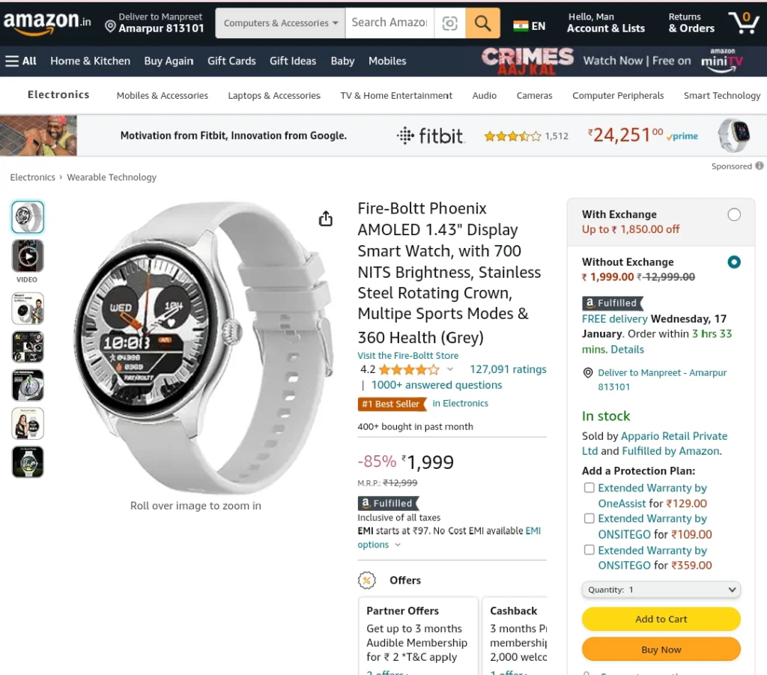The image size is (767, 675).
Task: Expand the star rating chevron
Action: pyautogui.click(x=450, y=370)
